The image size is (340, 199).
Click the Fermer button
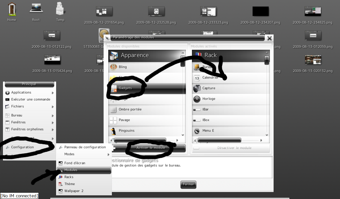coord(188,184)
